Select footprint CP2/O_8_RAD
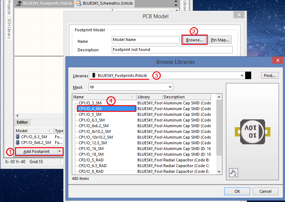 (x=91, y=171)
